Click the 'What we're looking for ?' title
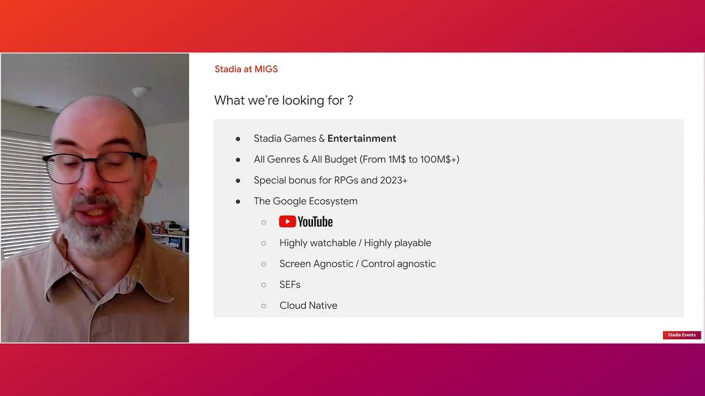Image resolution: width=705 pixels, height=396 pixels. pyautogui.click(x=284, y=100)
